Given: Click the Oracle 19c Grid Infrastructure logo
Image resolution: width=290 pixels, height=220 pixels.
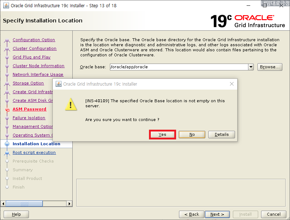Looking at the screenshot, I should point(248,21).
